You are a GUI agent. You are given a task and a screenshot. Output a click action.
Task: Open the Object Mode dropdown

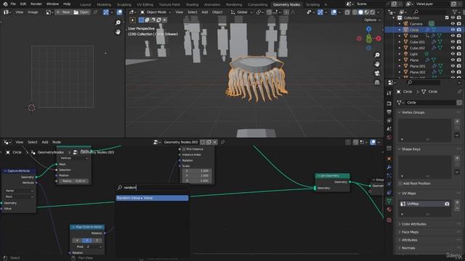point(155,12)
